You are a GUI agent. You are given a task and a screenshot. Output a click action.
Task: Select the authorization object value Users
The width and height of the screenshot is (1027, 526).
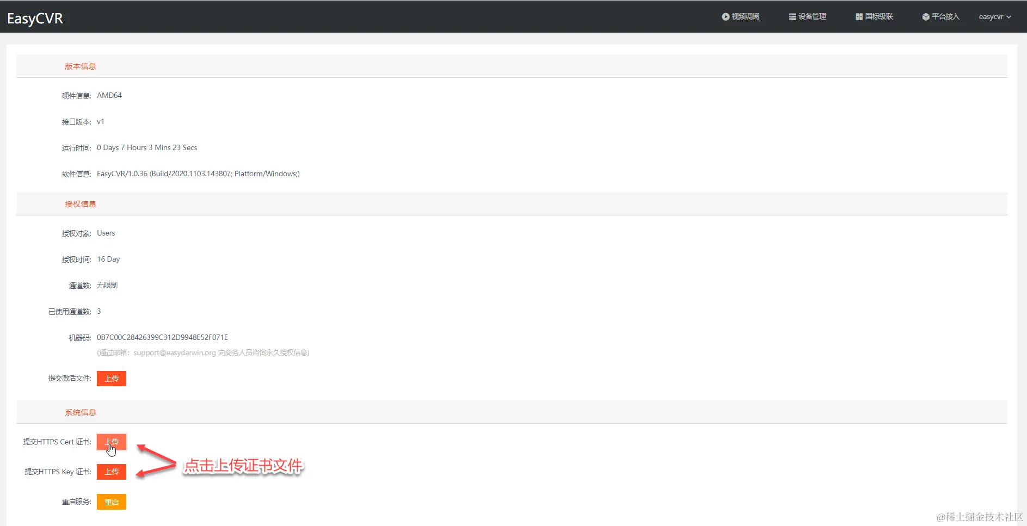106,233
